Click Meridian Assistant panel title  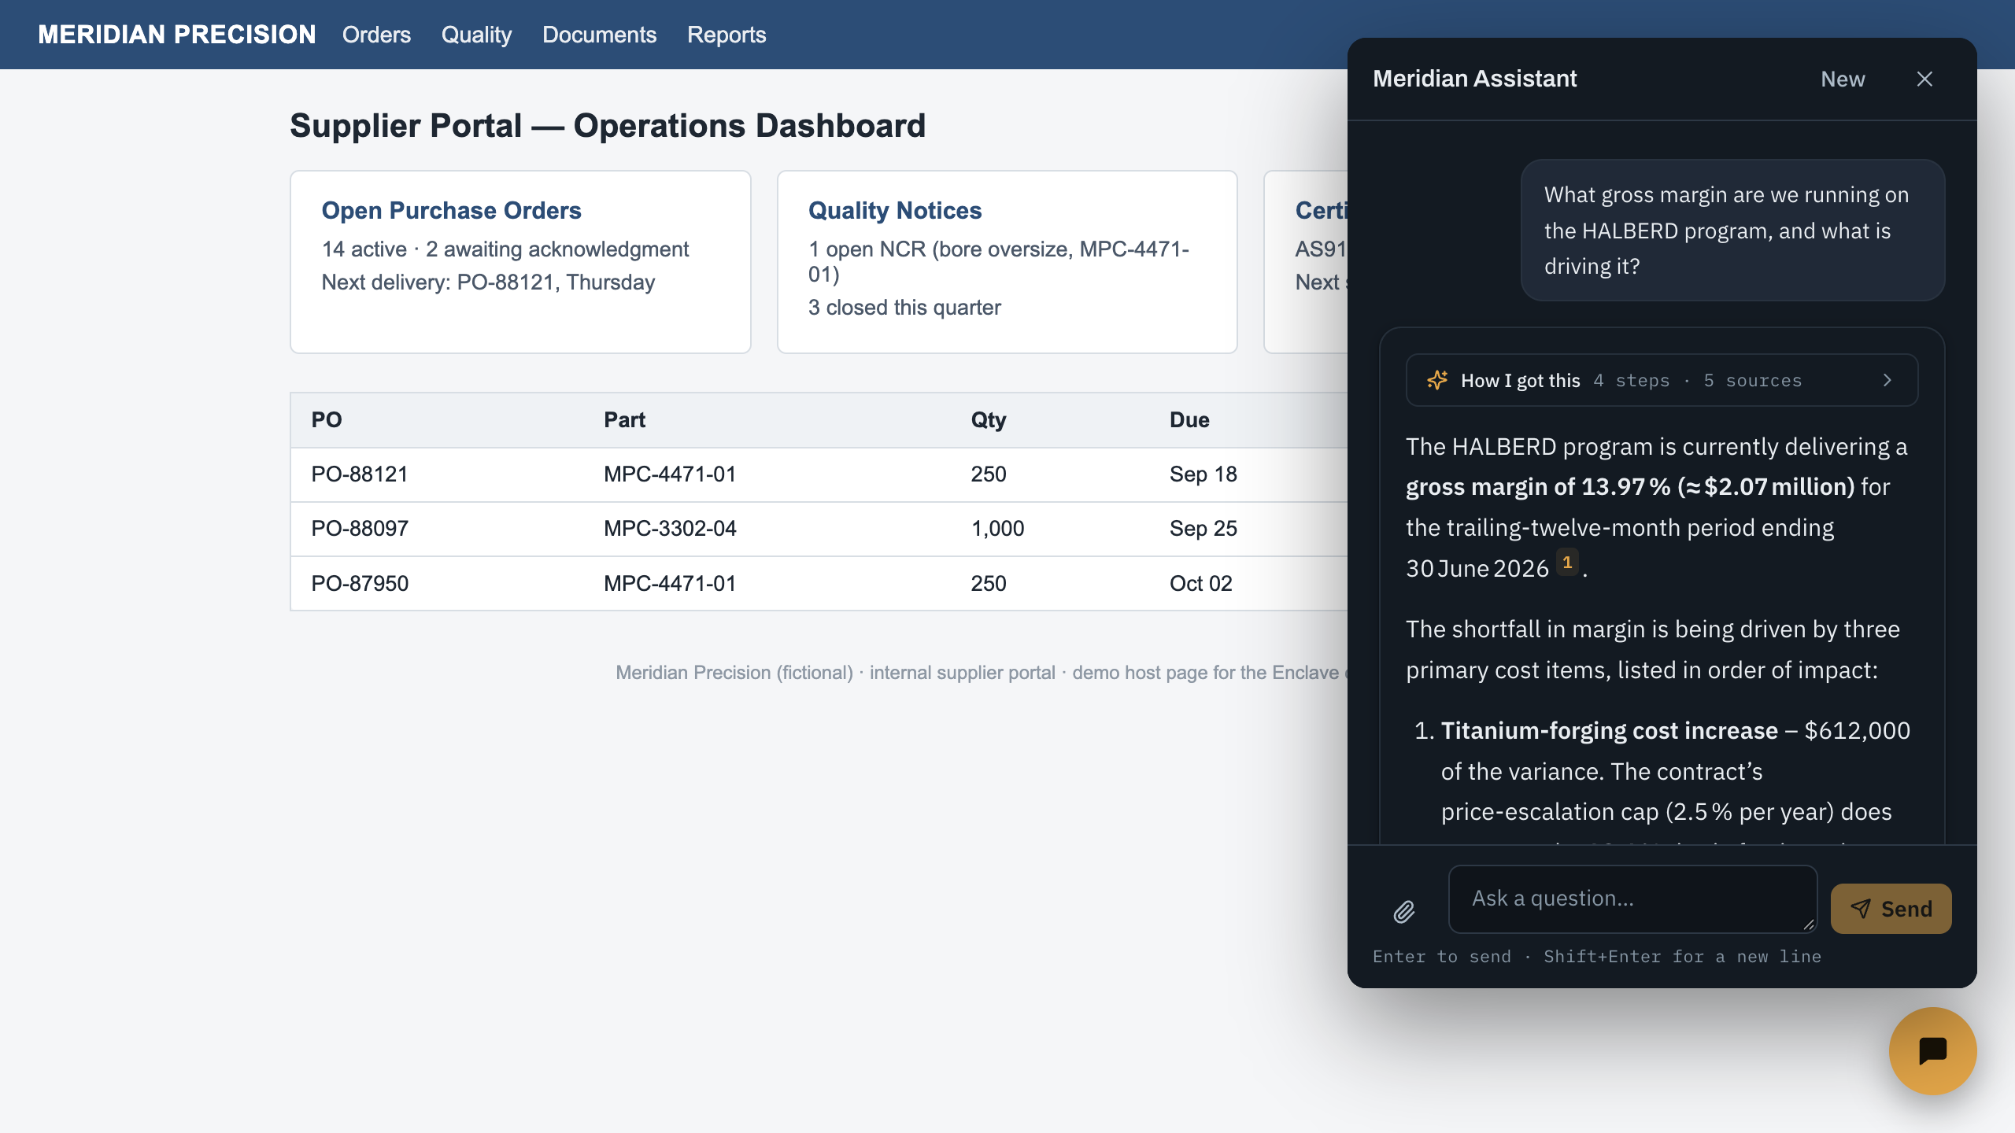pyautogui.click(x=1474, y=79)
